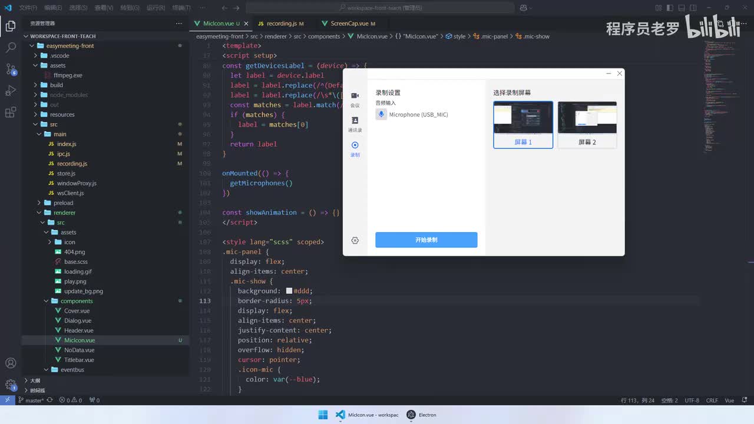Open the Manage gear in VS Code
This screenshot has height=424, width=754.
pos(11,385)
